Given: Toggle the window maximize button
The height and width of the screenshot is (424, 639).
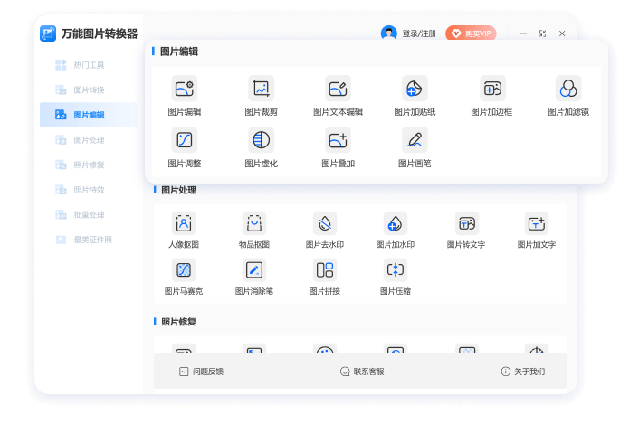Looking at the screenshot, I should [542, 33].
